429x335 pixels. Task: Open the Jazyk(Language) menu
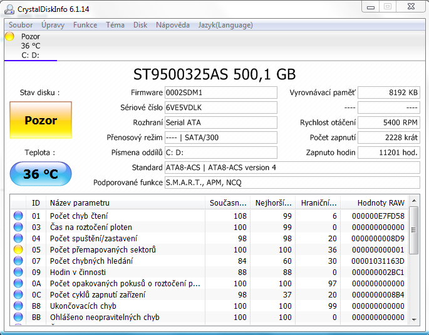pos(225,25)
